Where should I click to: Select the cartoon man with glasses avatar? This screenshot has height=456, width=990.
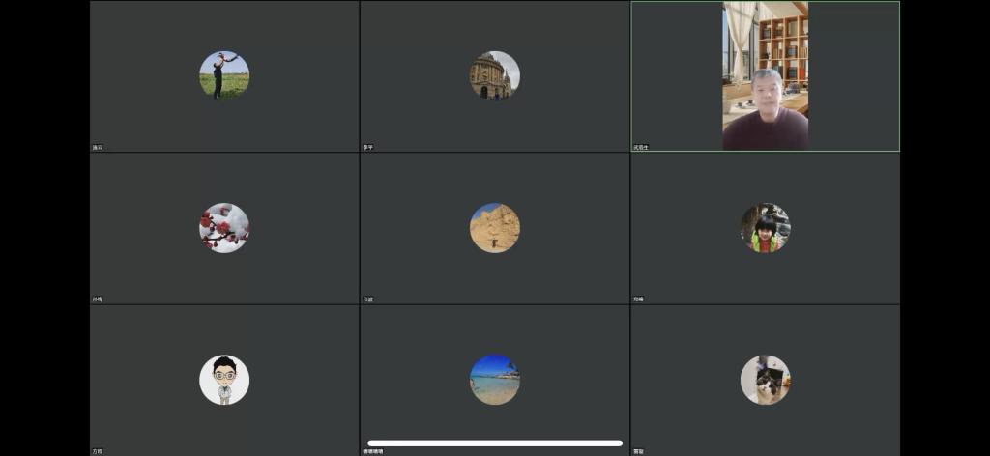click(x=224, y=380)
